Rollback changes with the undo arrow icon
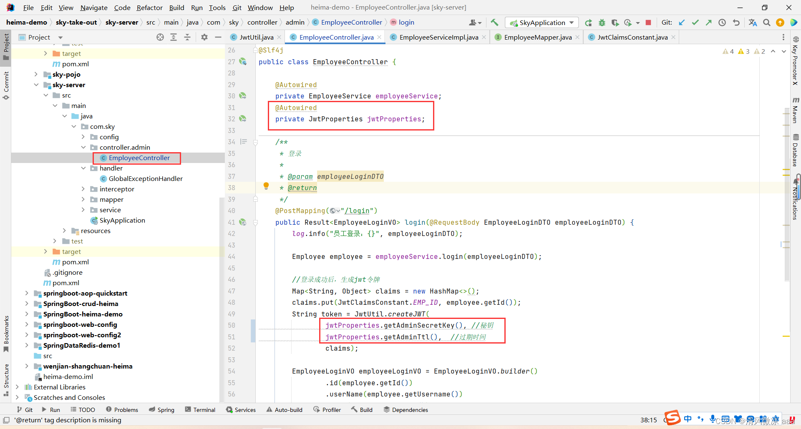801x429 pixels. click(736, 23)
